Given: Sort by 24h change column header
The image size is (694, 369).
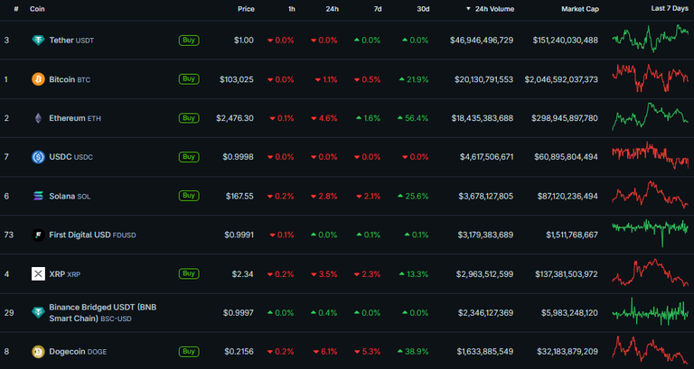Looking at the screenshot, I should tap(333, 9).
